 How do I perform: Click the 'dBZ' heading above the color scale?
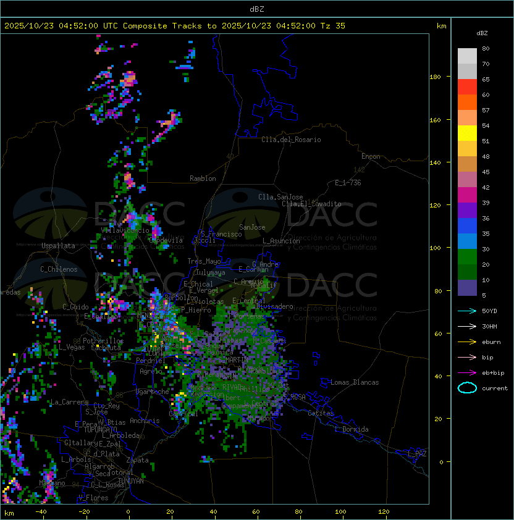click(x=482, y=33)
